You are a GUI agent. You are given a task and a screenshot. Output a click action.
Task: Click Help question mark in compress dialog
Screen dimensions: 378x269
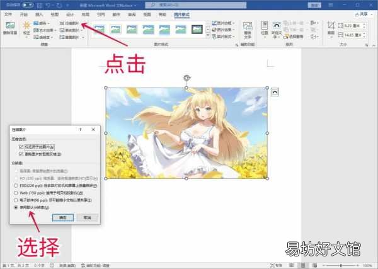pyautogui.click(x=80, y=129)
